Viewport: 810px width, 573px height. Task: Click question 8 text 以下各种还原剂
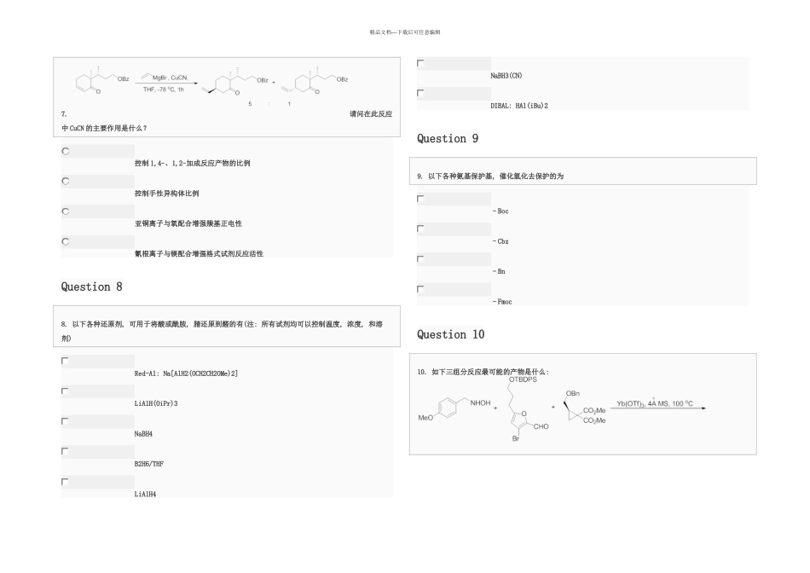(x=98, y=324)
